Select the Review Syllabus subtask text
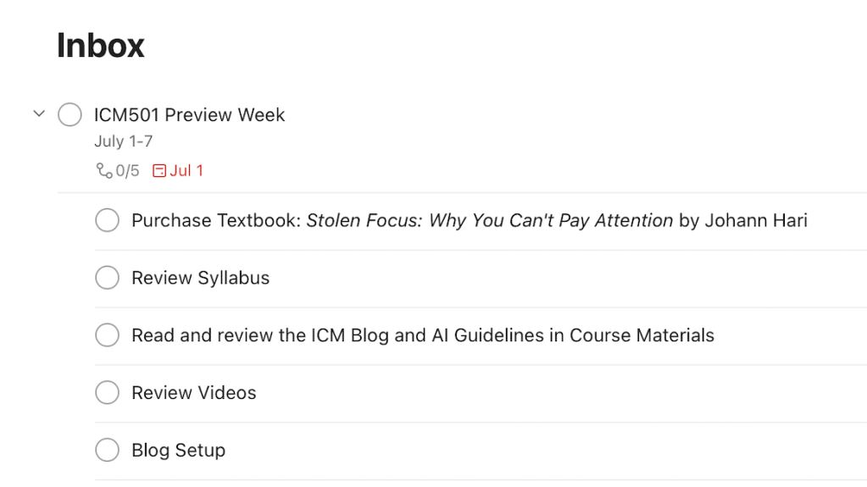The height and width of the screenshot is (487, 867). (200, 278)
